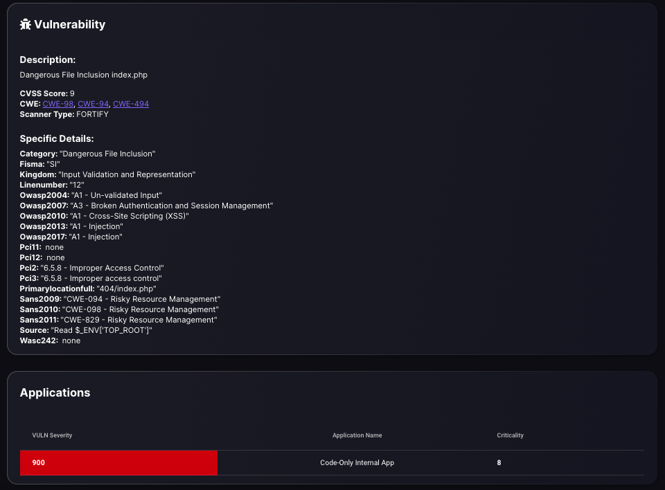Image resolution: width=665 pixels, height=490 pixels.
Task: Click the Primarylocationfull 404/index.php value
Action: pyautogui.click(x=126, y=289)
